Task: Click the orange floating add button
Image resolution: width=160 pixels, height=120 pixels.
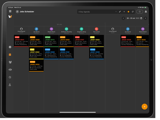Action: (144, 107)
